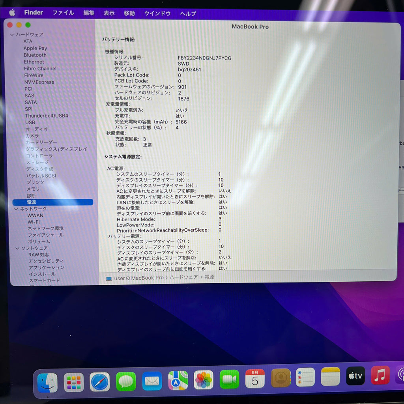404x404 pixels.
Task: Select パラレル SCSI in sidebar
Action: click(41, 176)
